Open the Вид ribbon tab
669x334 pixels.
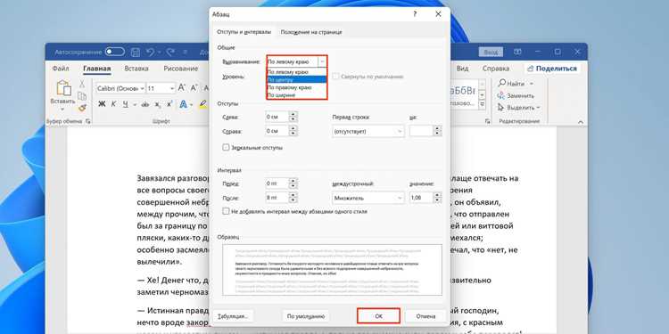point(462,69)
